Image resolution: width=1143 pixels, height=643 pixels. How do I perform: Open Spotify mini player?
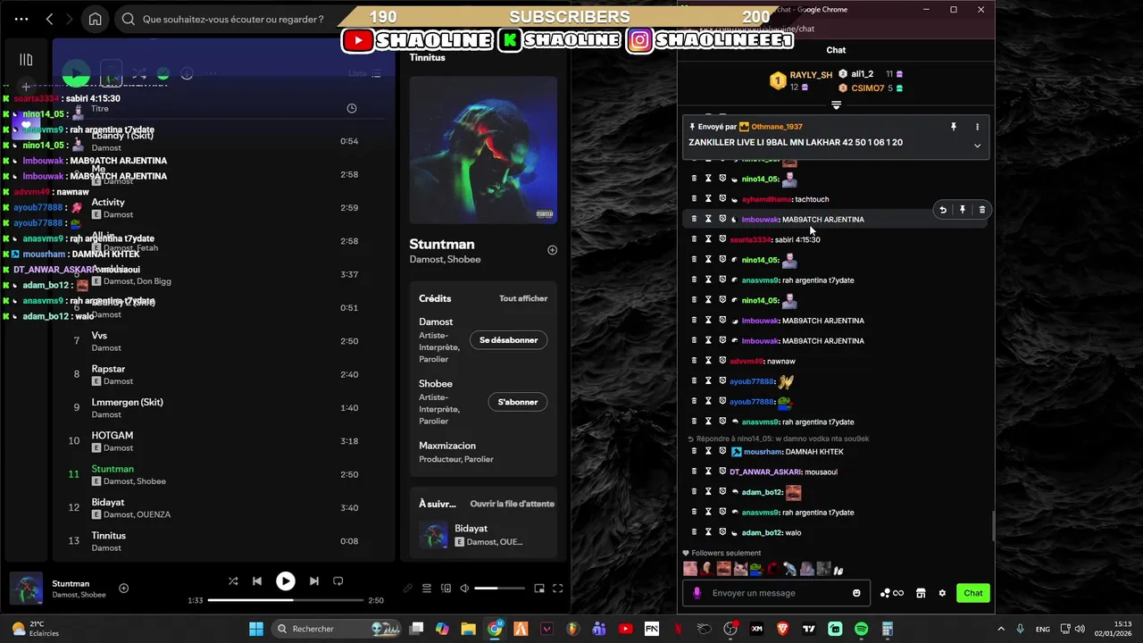click(x=539, y=589)
